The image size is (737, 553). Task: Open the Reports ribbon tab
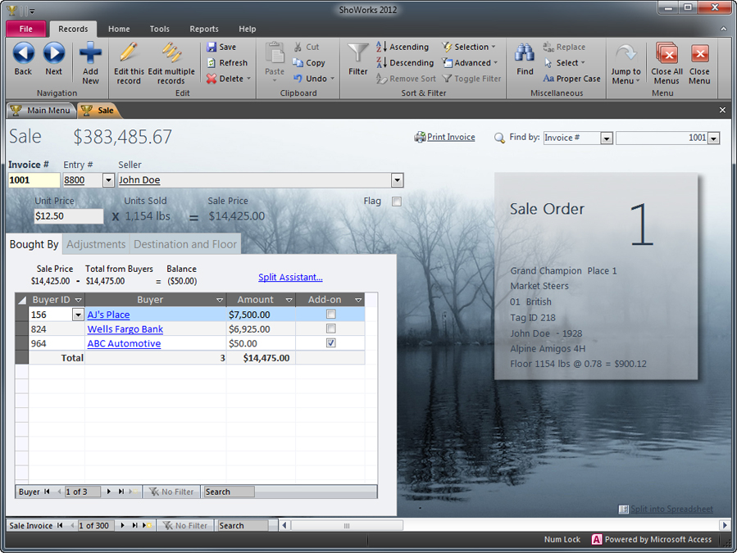[203, 28]
